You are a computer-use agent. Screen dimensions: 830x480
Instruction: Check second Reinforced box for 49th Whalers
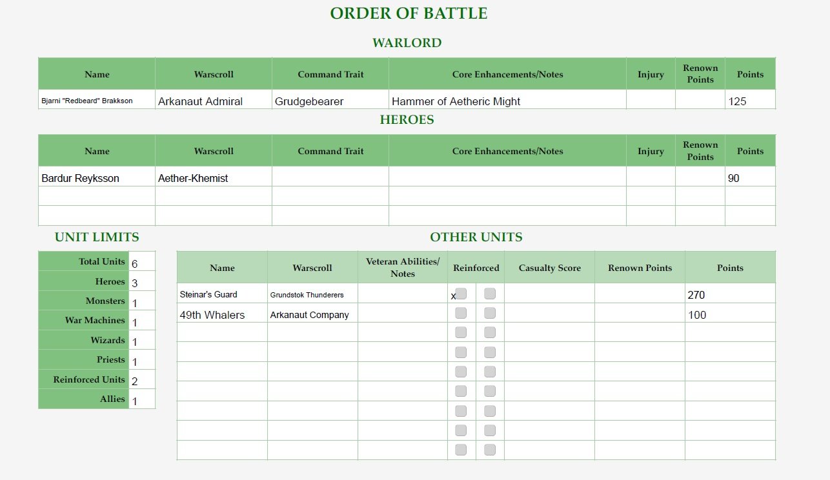click(490, 313)
